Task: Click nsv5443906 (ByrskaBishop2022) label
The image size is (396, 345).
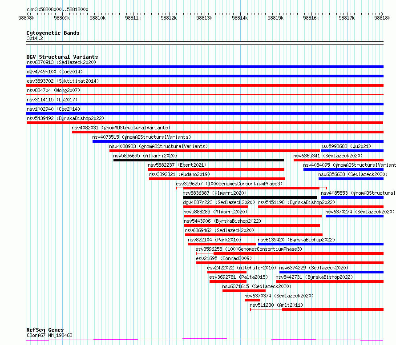Action: pos(223,221)
